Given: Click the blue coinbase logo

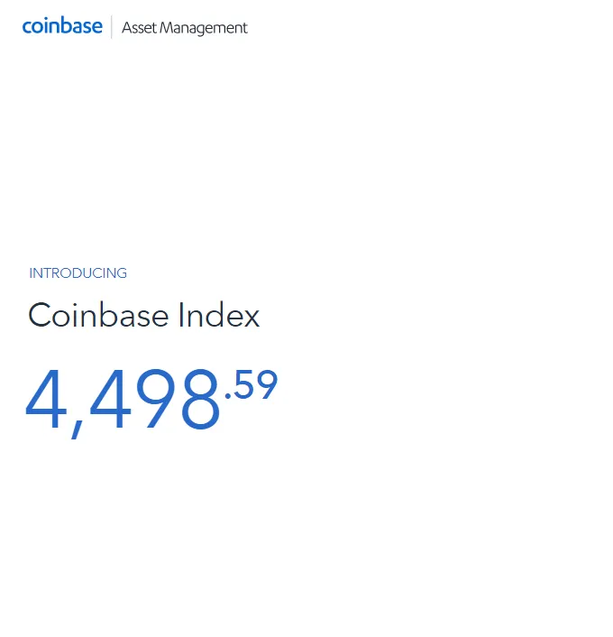Looking at the screenshot, I should coord(62,25).
